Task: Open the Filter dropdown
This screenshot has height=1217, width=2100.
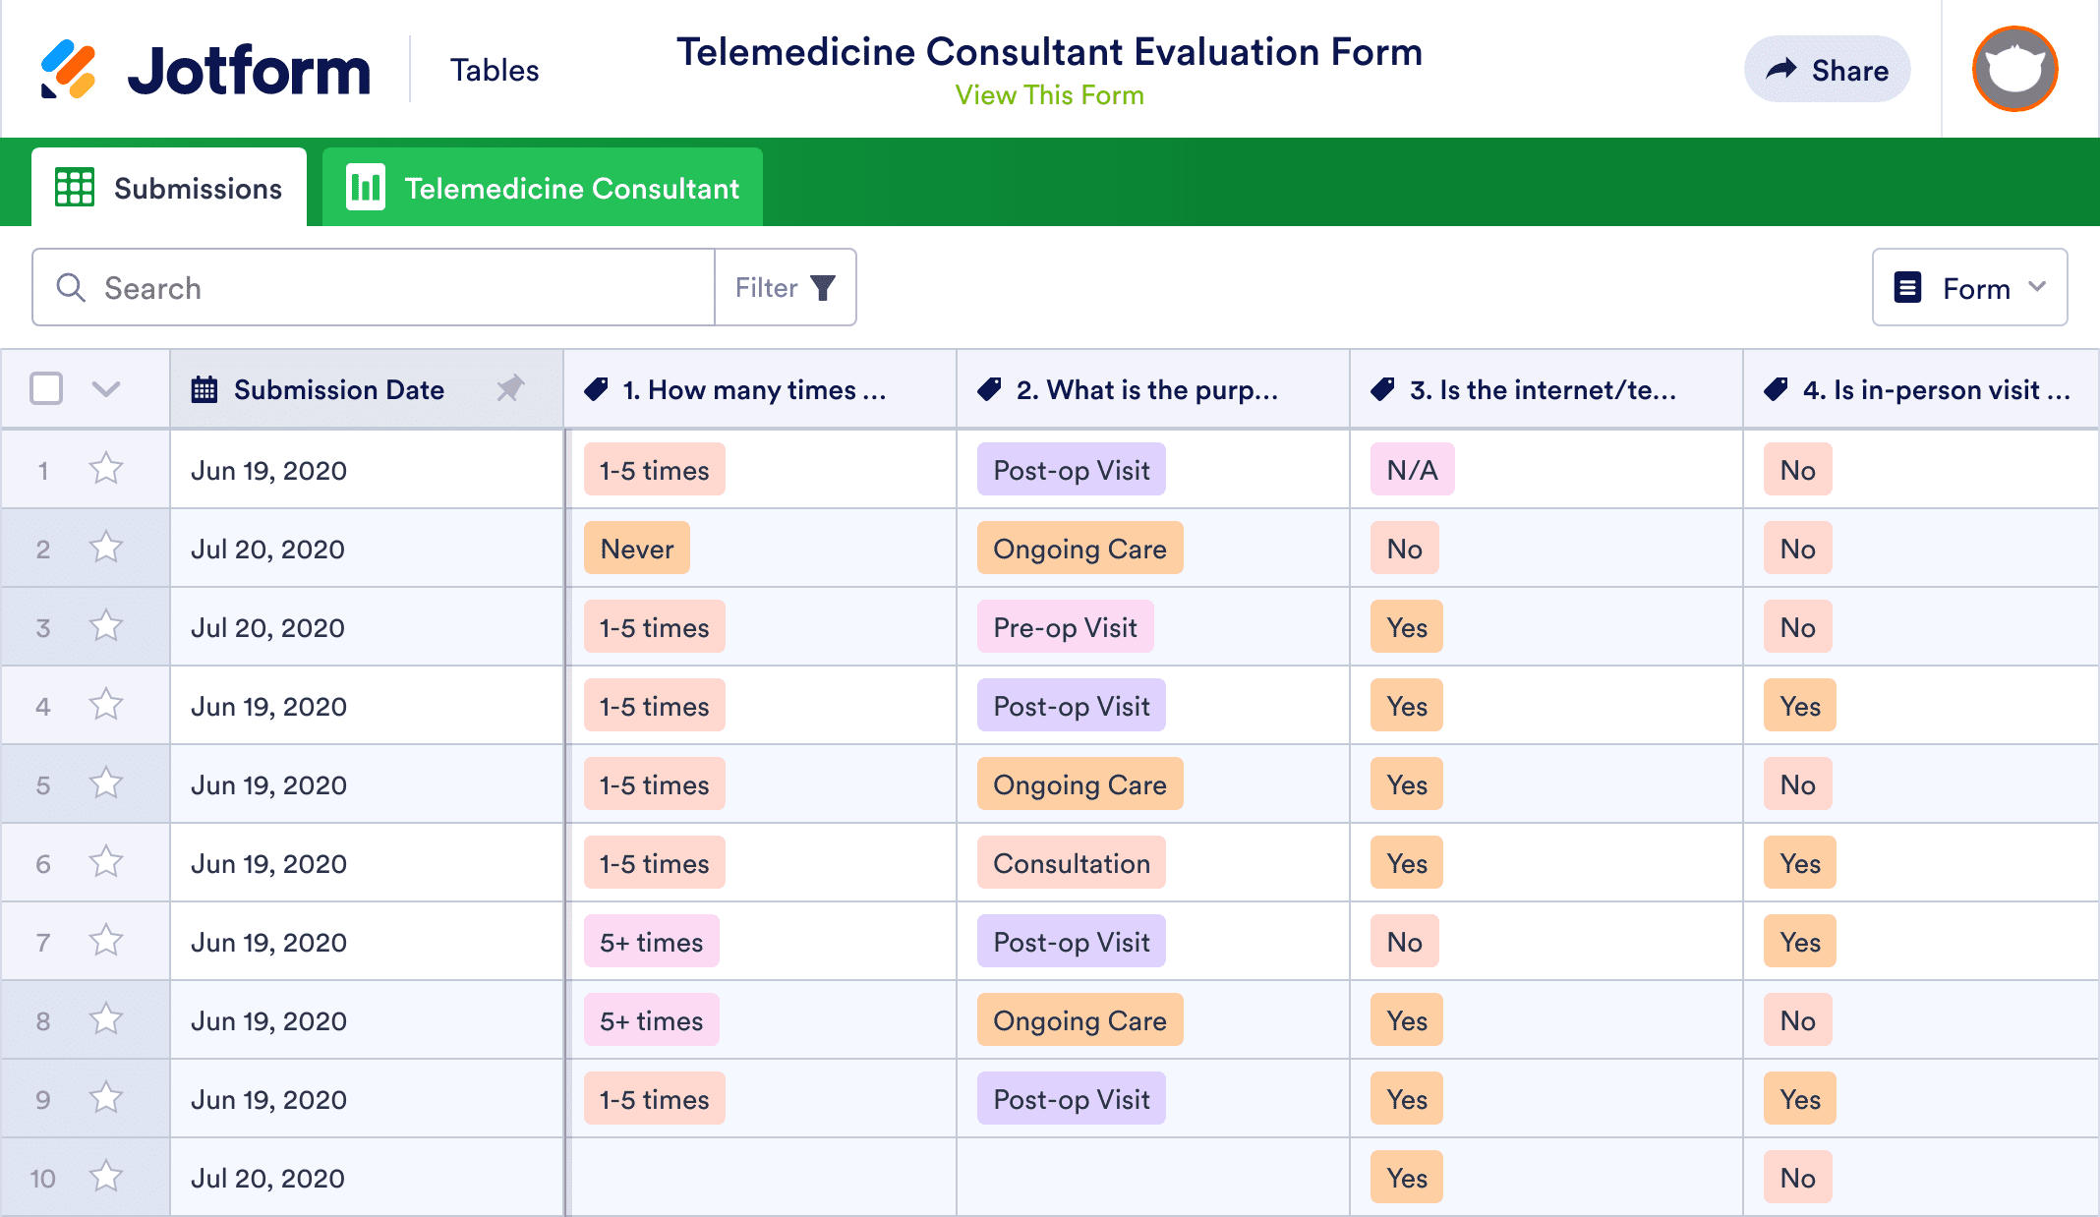Action: click(785, 288)
